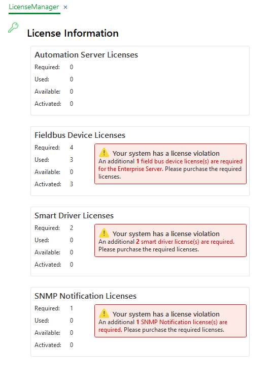Click the Smart Driver Licenses heading
The image size is (274, 373).
pyautogui.click(x=74, y=216)
